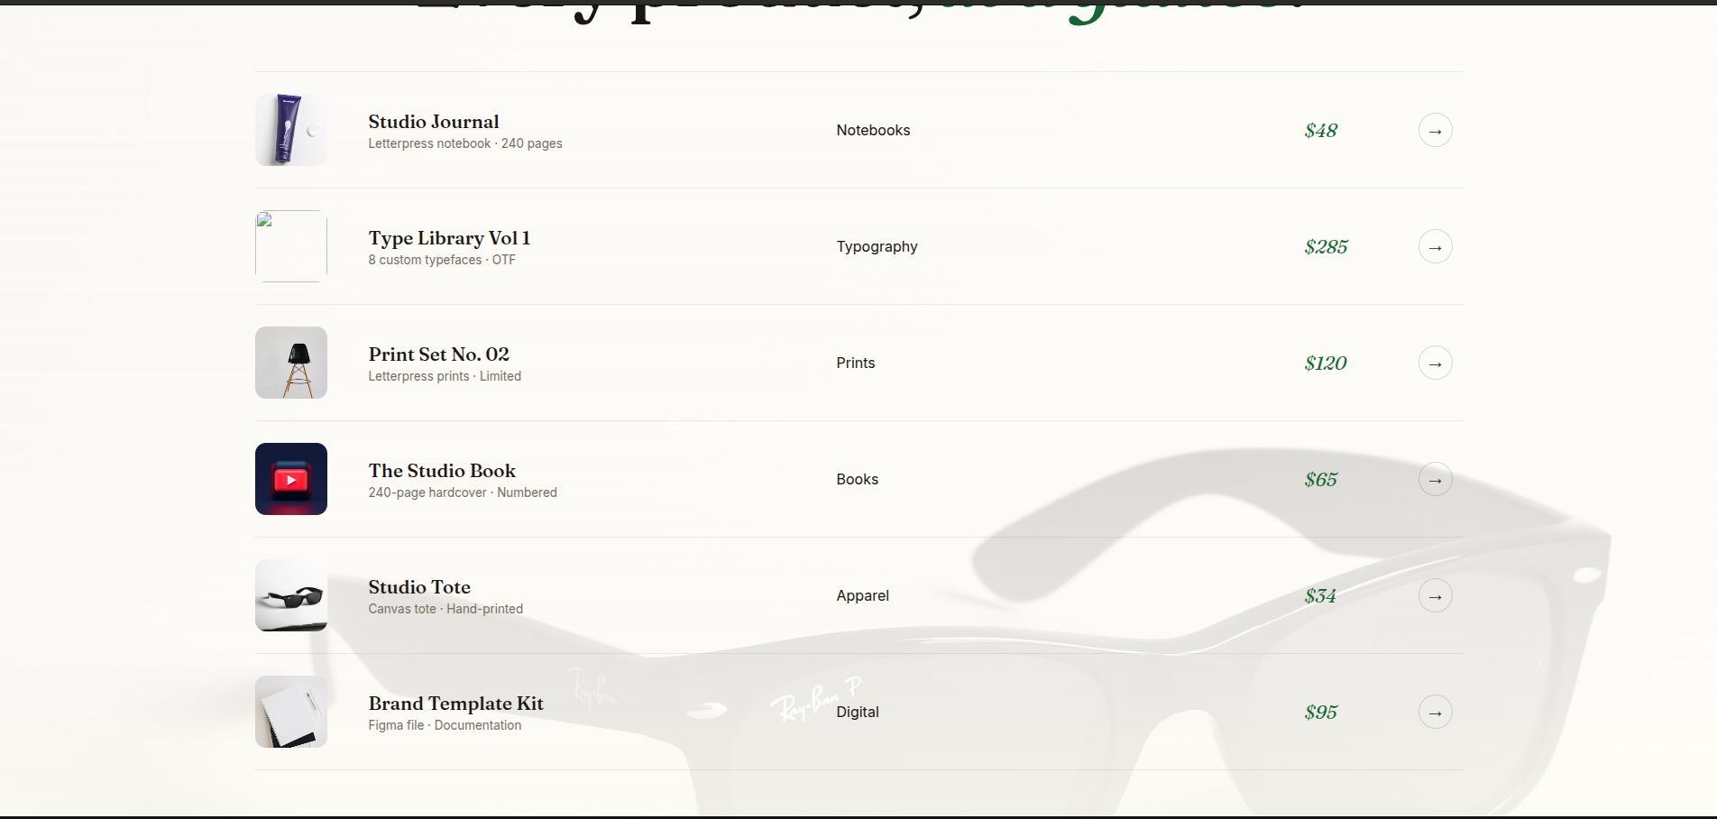Open the arrow button for The Studio Book
This screenshot has width=1717, height=819.
pyautogui.click(x=1435, y=480)
